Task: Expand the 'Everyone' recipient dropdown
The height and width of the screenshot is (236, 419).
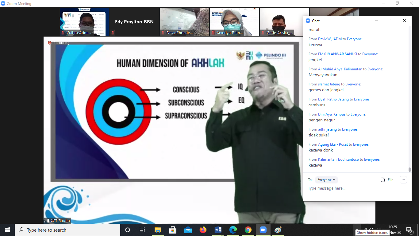Action: 326,180
